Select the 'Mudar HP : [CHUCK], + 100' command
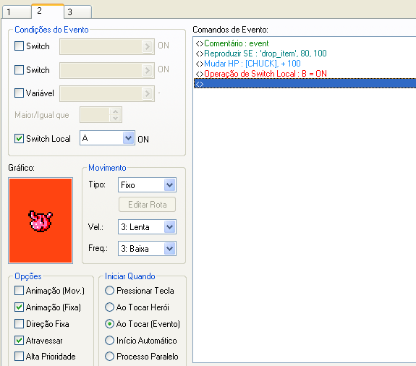 tap(305, 64)
